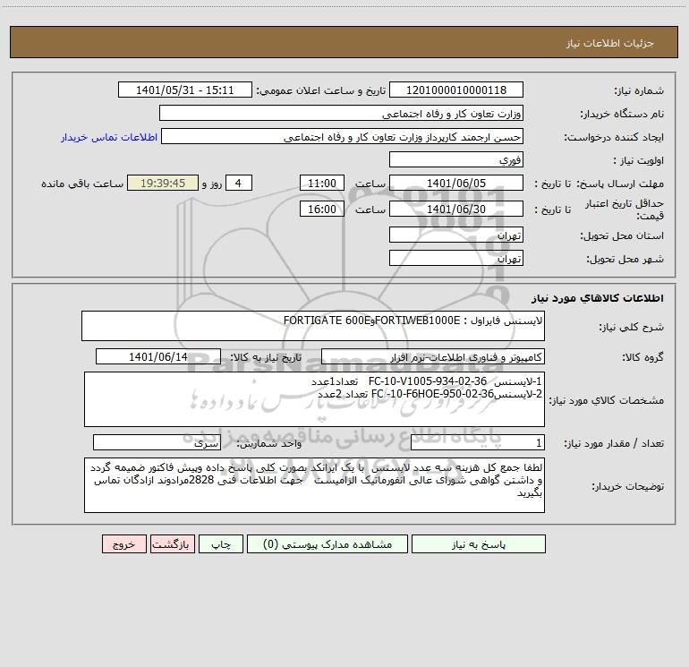Viewport: 689px width, 667px height.
Task: Click the 'مشخصات کالای مورد نیاز:' label
Action: tap(607, 400)
